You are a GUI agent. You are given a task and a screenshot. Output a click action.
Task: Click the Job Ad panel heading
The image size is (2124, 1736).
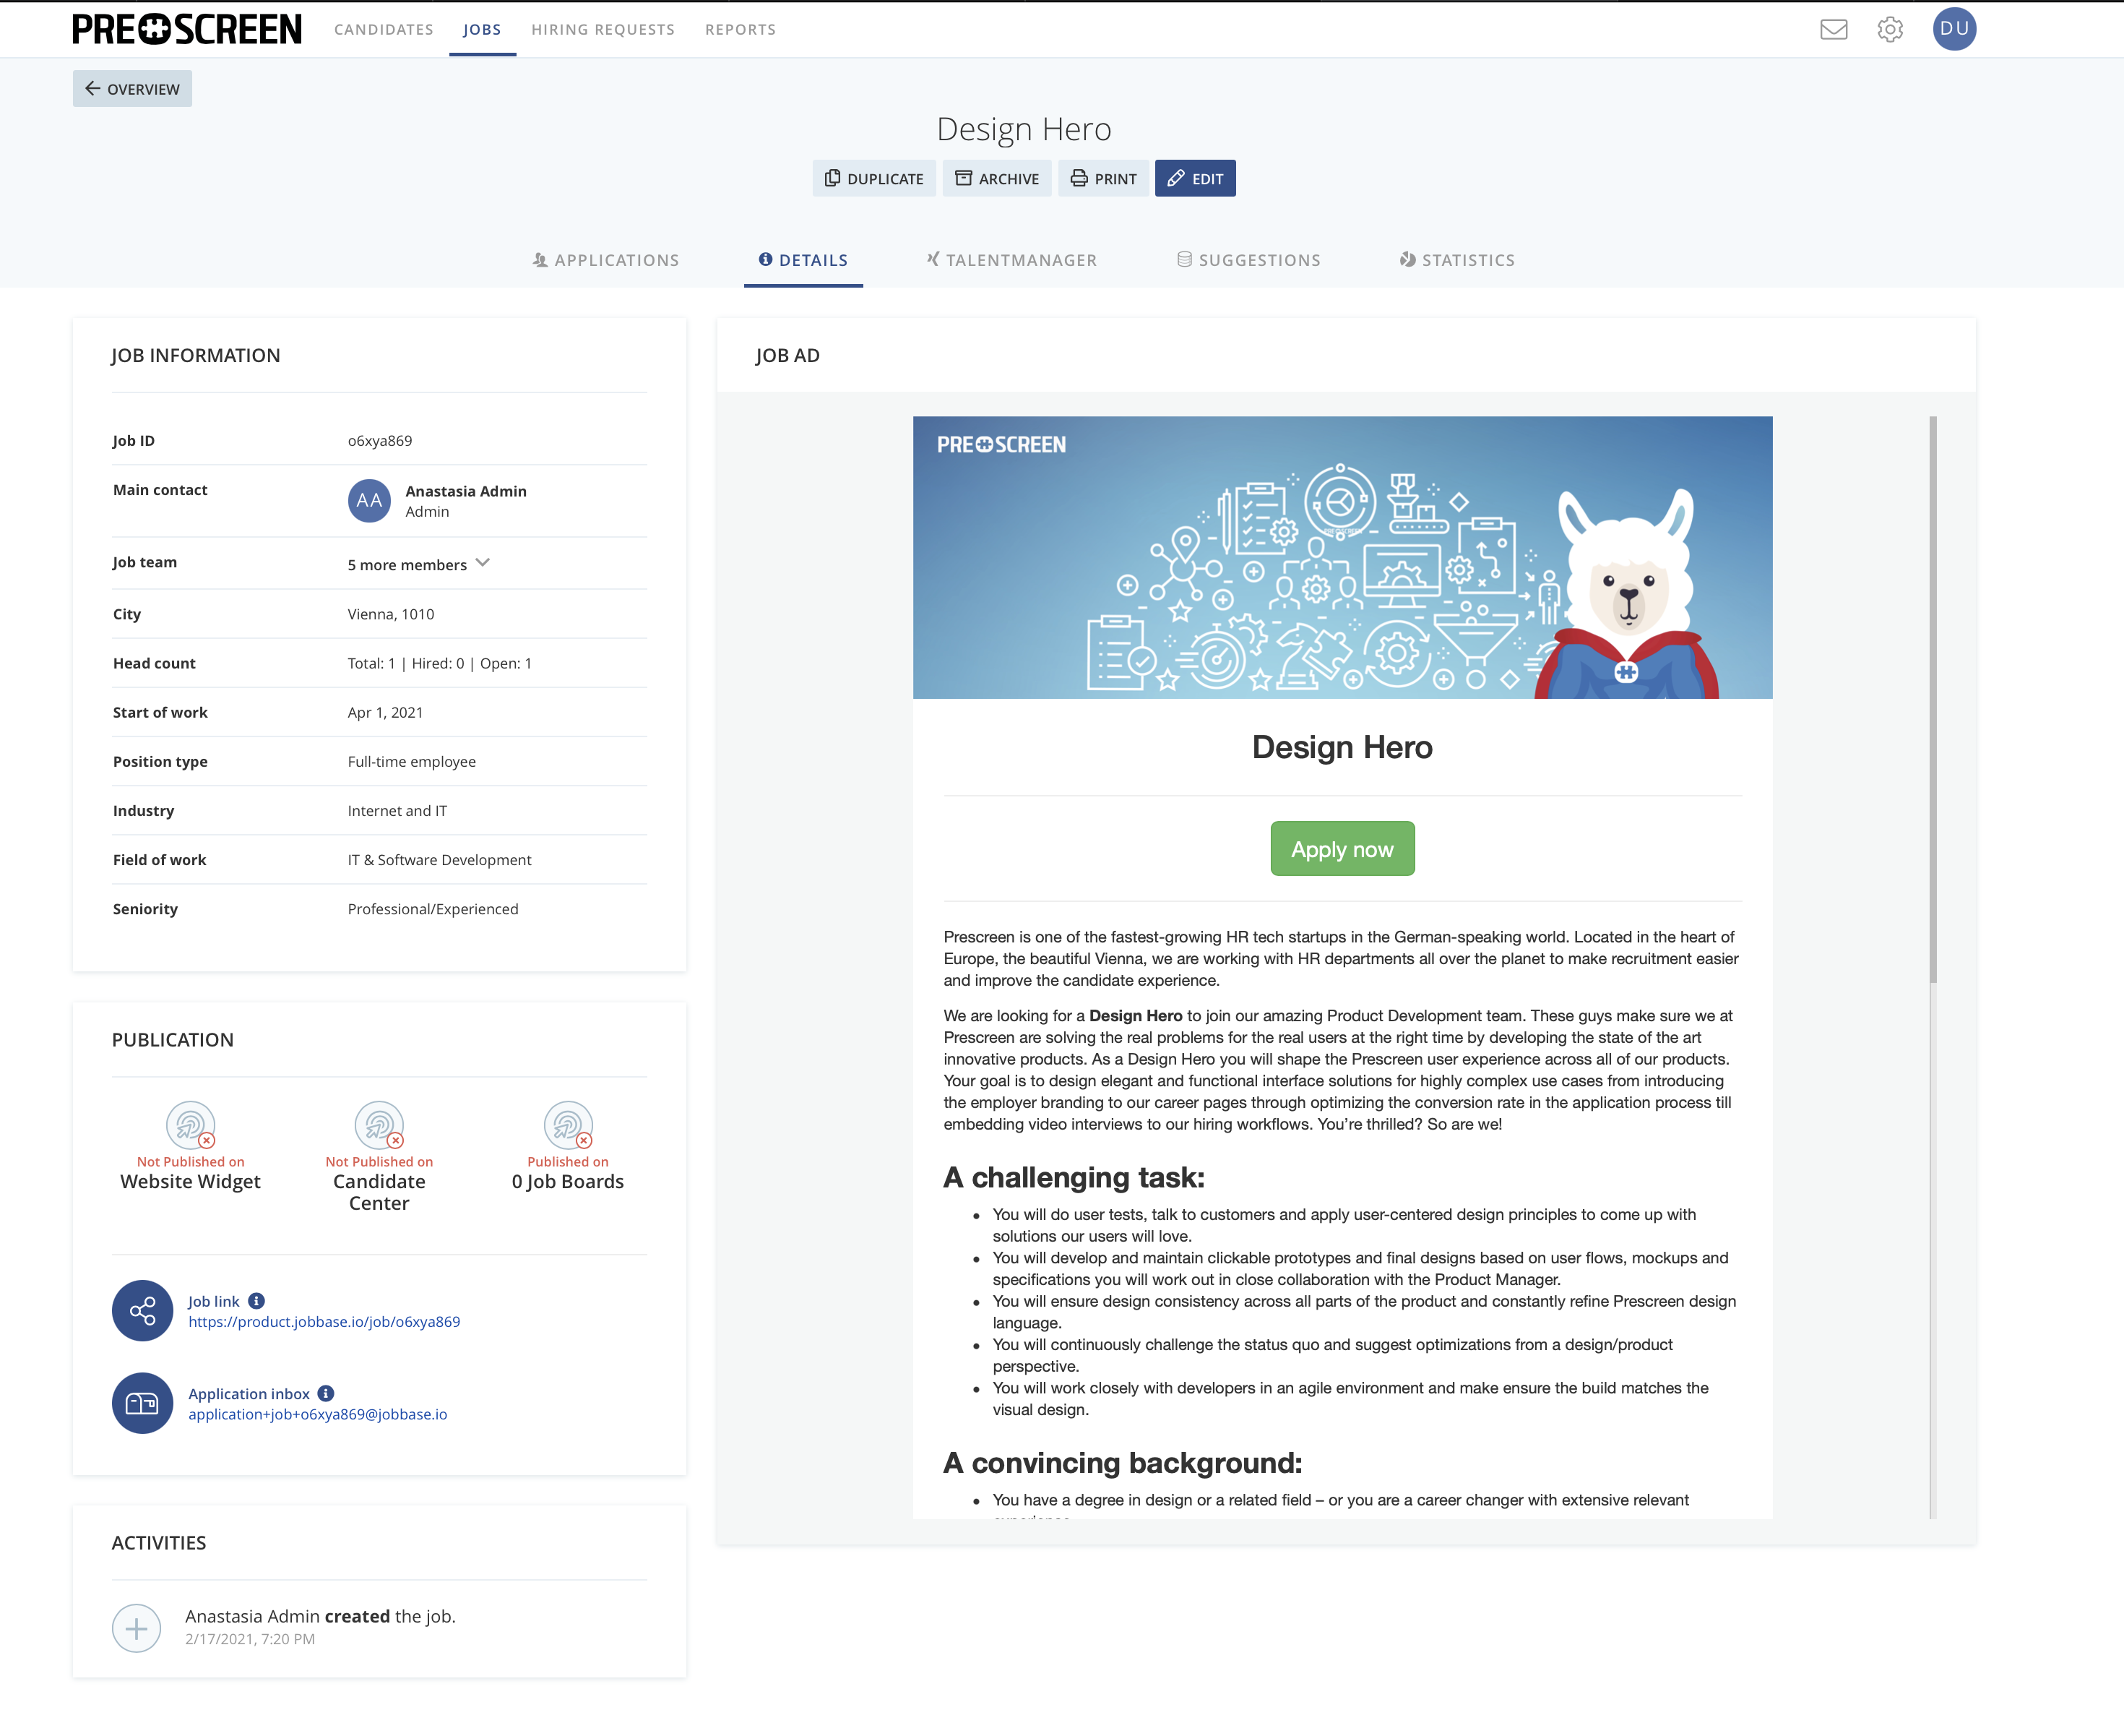pos(787,355)
